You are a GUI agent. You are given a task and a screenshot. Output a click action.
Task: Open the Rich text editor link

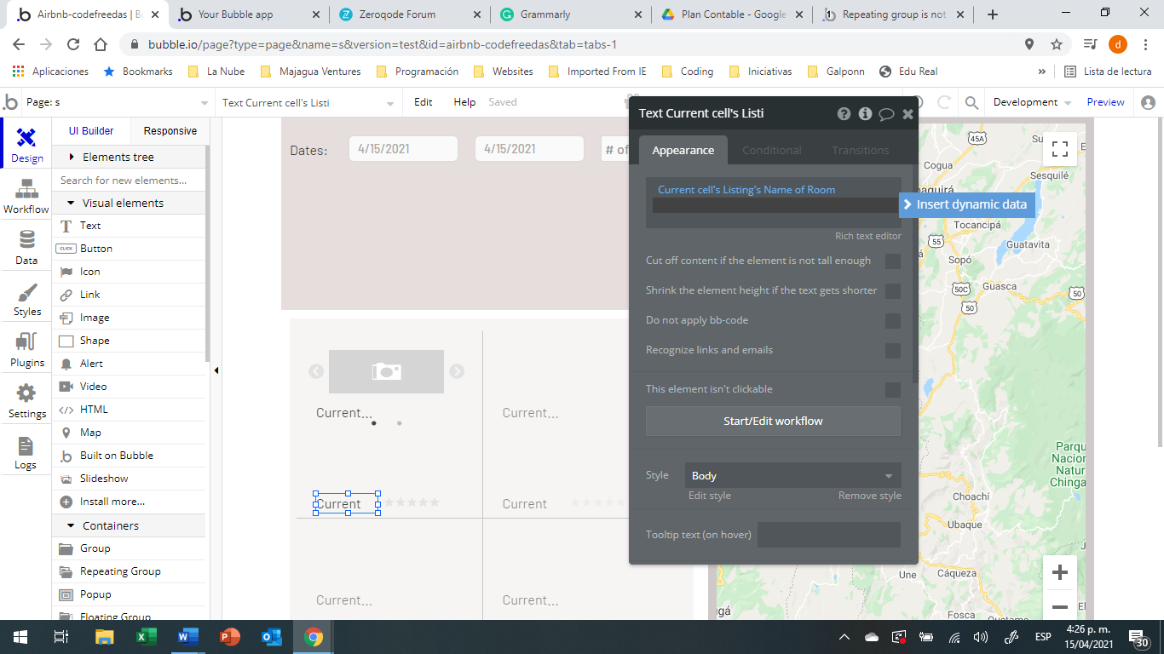868,236
